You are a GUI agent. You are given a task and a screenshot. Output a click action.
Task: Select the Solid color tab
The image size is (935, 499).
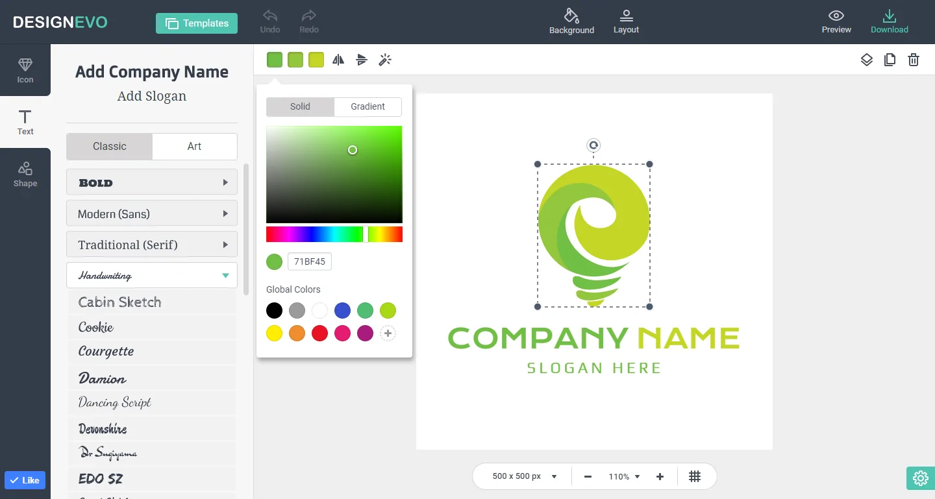pos(301,106)
